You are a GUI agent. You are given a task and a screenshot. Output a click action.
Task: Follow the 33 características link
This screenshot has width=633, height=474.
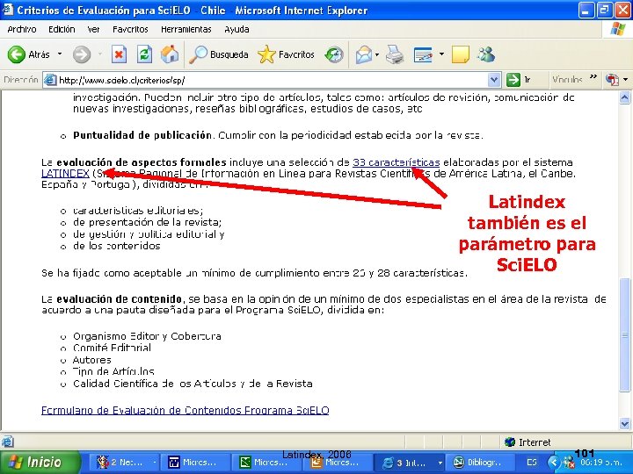coord(396,162)
